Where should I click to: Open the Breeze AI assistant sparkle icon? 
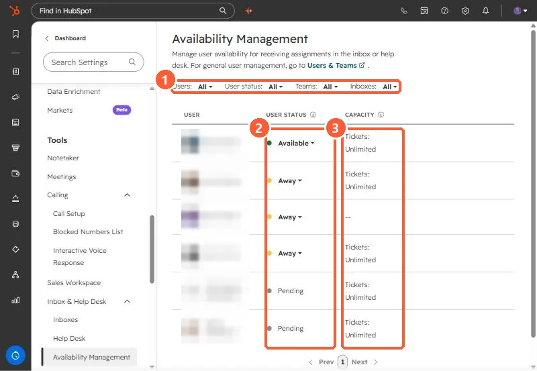point(248,11)
